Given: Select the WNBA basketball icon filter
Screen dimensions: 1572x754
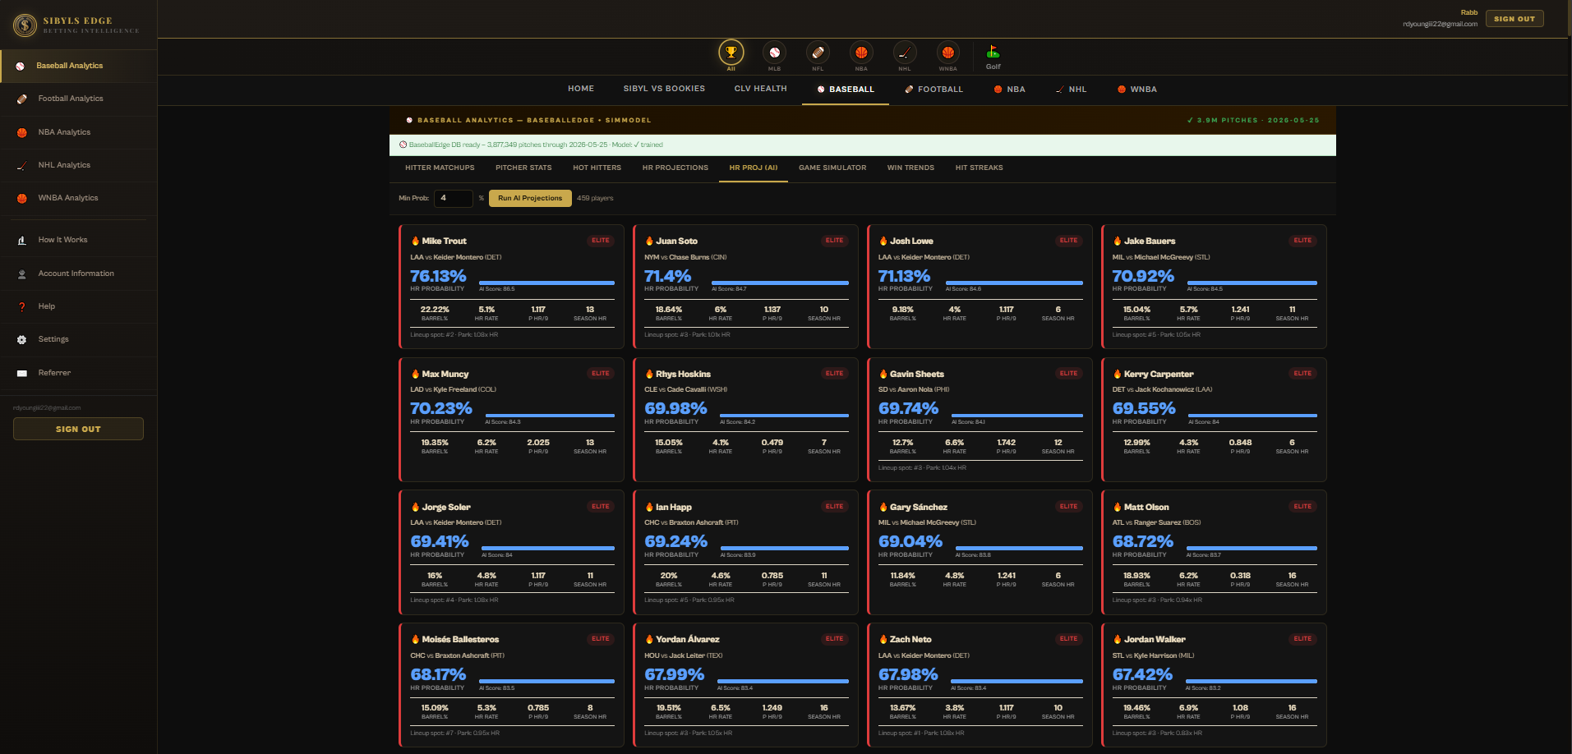Looking at the screenshot, I should point(948,53).
